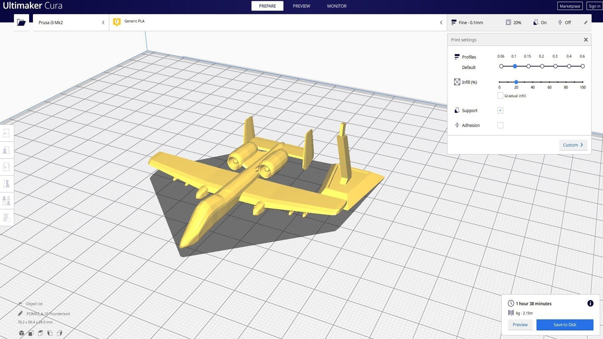
Task: Switch to the PREPARE stage tab
Action: pyautogui.click(x=267, y=6)
